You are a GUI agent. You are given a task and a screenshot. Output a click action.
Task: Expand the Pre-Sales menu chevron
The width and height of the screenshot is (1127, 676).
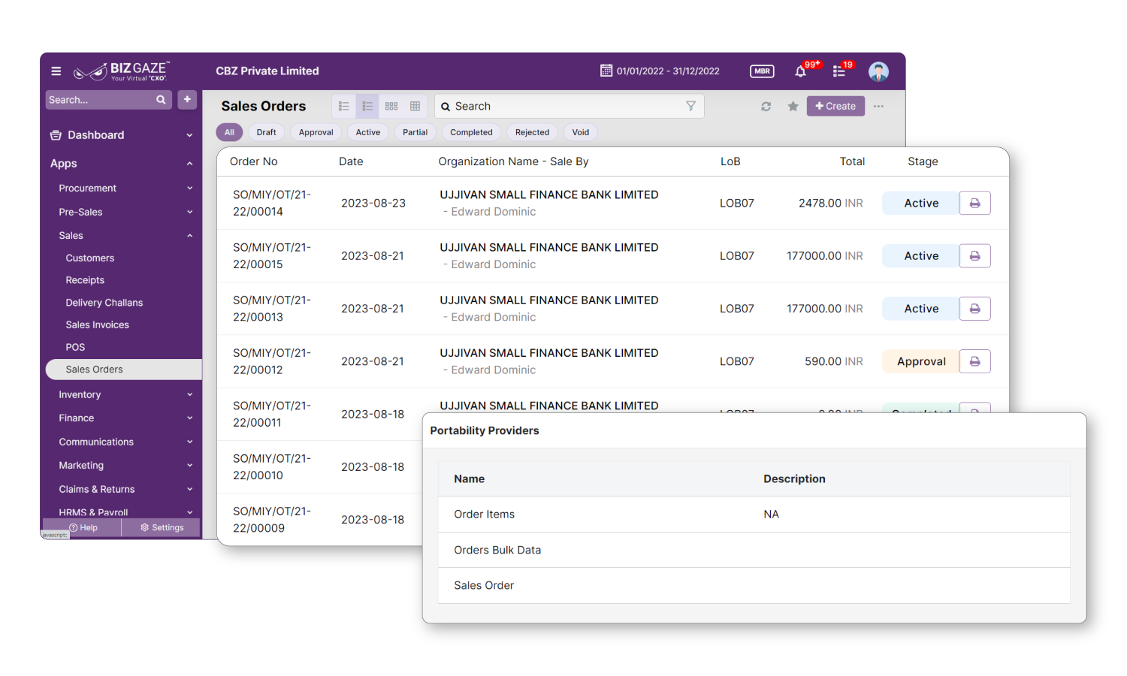tap(189, 213)
